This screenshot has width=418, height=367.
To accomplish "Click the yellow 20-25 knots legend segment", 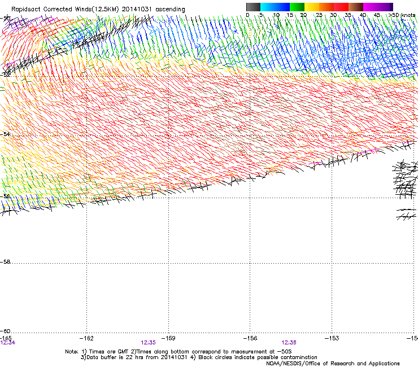I will point(312,7).
